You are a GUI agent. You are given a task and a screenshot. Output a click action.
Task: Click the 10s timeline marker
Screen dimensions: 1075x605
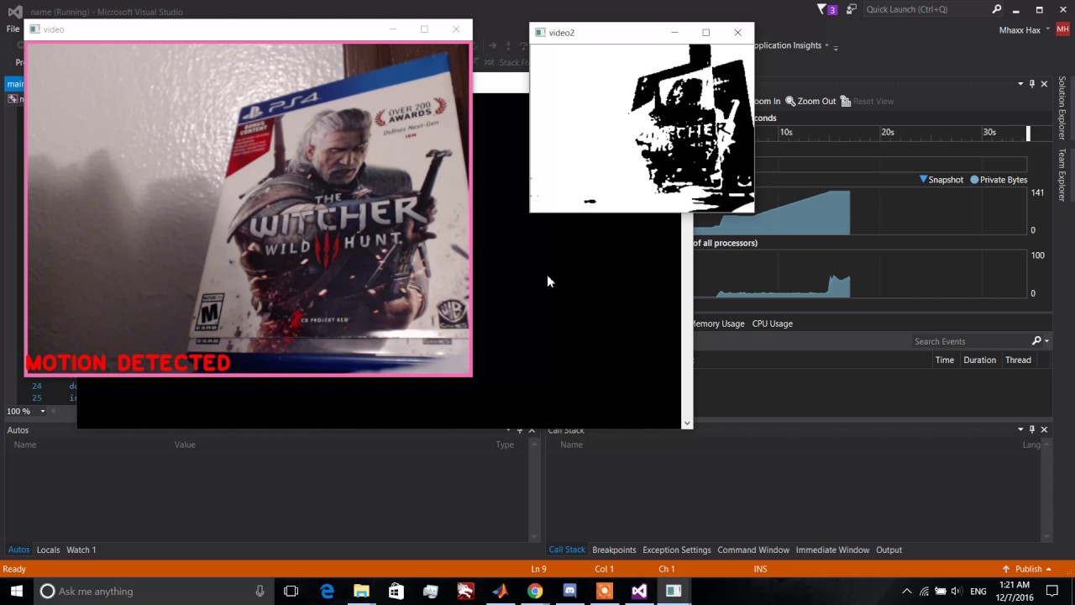pos(786,132)
